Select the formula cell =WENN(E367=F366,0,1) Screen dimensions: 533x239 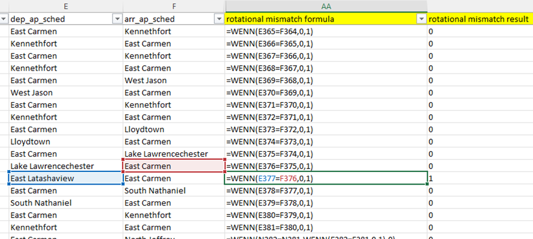coord(326,56)
